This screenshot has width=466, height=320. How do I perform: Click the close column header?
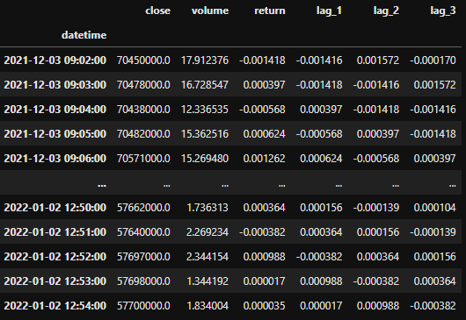(157, 11)
